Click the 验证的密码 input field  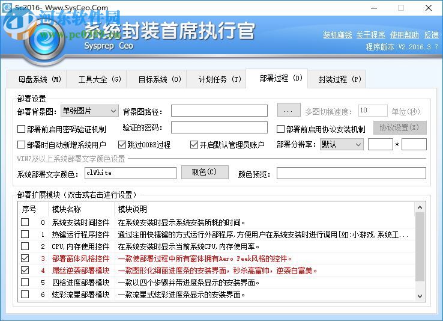(x=219, y=127)
